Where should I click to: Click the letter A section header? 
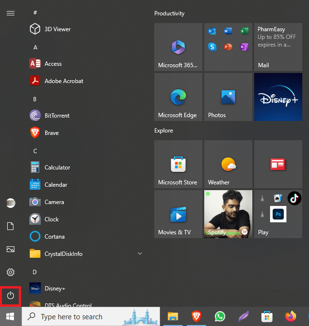click(x=36, y=48)
